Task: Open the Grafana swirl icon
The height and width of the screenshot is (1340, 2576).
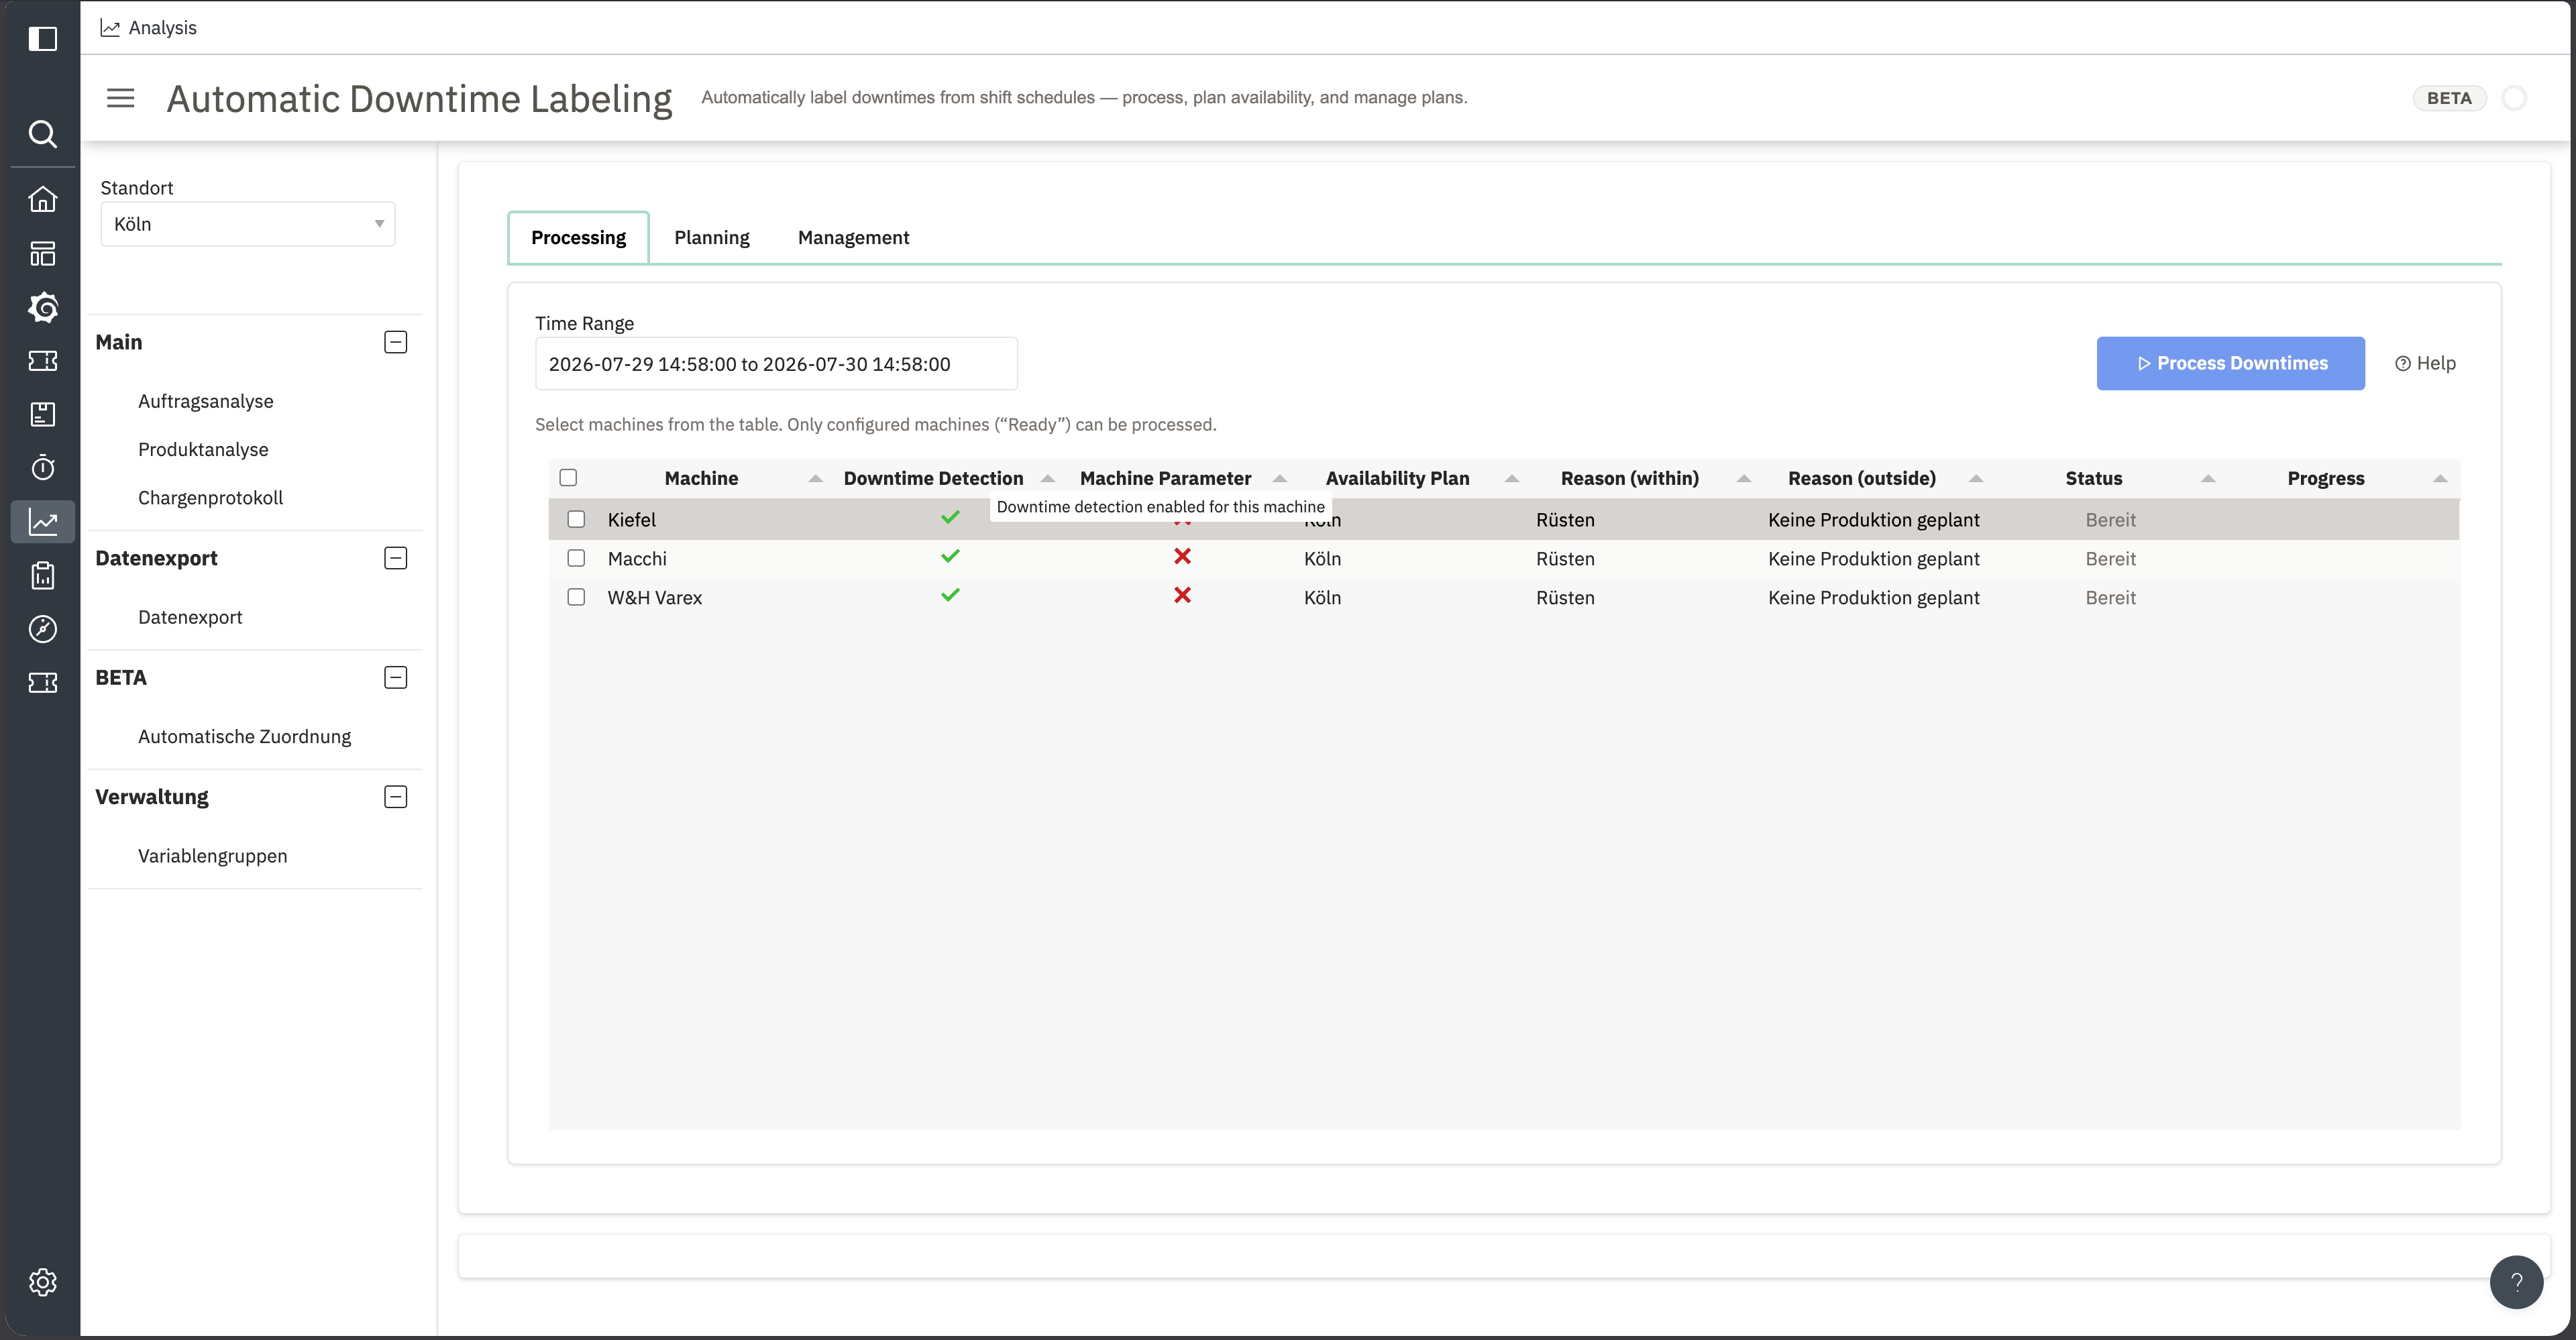Action: point(42,307)
